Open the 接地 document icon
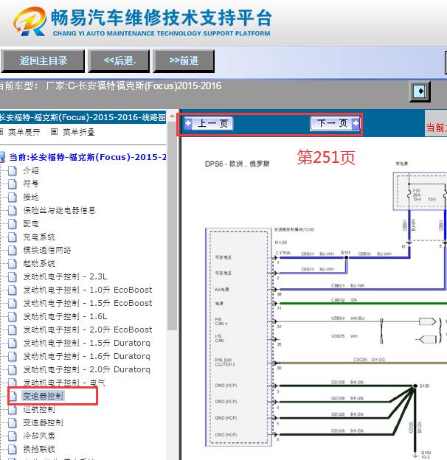 13,197
